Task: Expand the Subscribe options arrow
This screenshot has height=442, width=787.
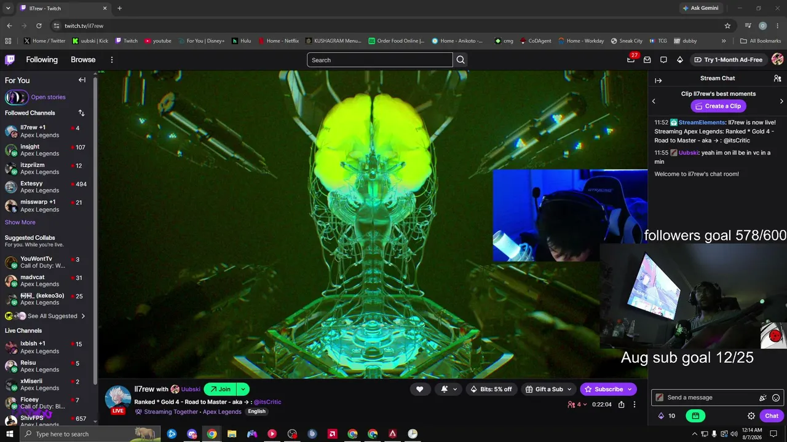Action: (630, 389)
